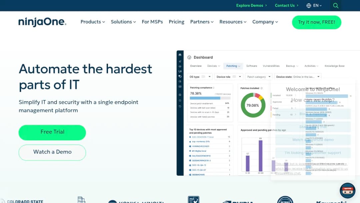Open the ninja chatbot avatar
This screenshot has height=203, width=360.
[347, 190]
